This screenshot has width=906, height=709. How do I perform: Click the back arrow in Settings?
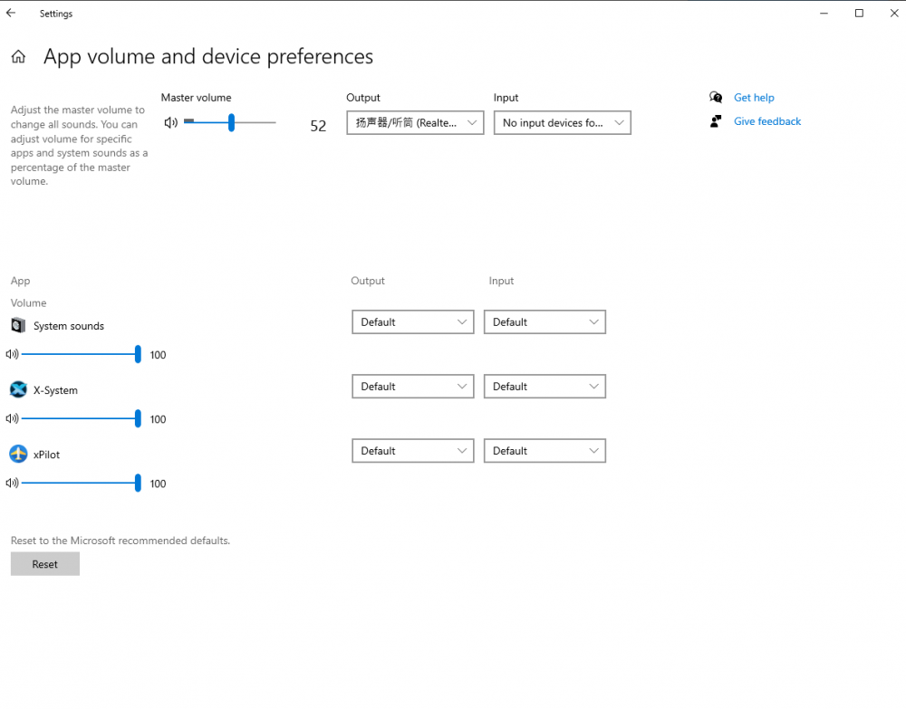coord(11,14)
